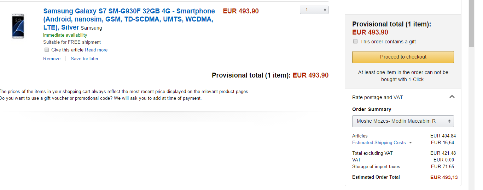Click "Save for later" under the item
Screen dimensions: 483x190
[85, 59]
